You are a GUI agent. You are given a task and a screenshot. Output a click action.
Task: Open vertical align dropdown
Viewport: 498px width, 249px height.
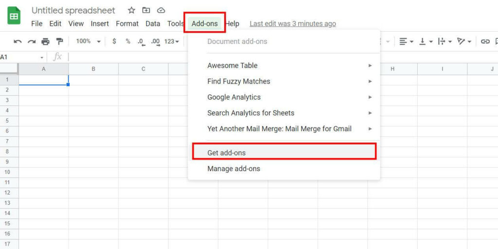pos(426,41)
